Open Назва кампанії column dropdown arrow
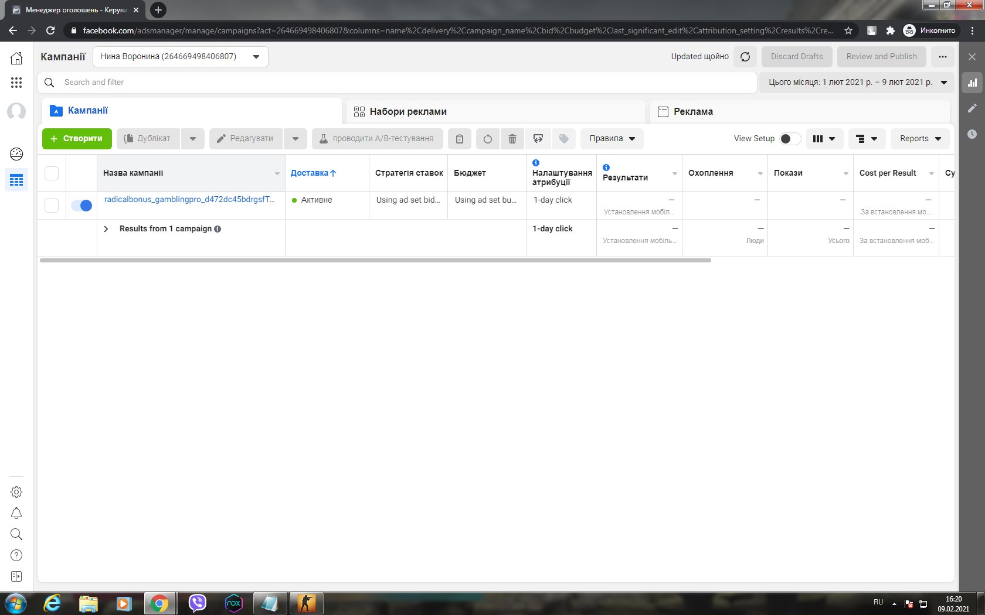985x615 pixels. 277,173
